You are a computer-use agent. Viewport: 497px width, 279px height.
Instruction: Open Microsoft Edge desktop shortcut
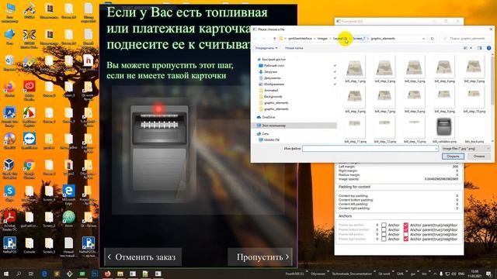[x=68, y=194]
